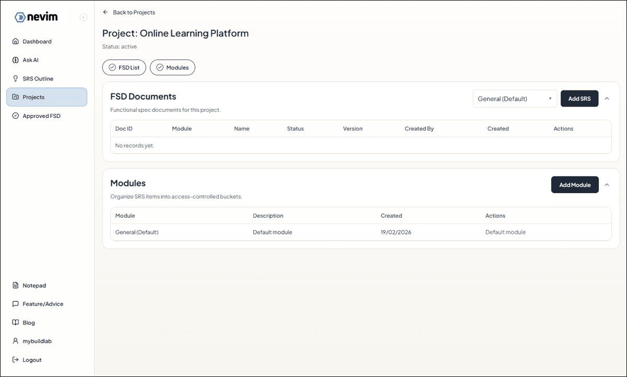Click the Notepad icon in the sidebar
This screenshot has width=627, height=377.
pyautogui.click(x=15, y=285)
